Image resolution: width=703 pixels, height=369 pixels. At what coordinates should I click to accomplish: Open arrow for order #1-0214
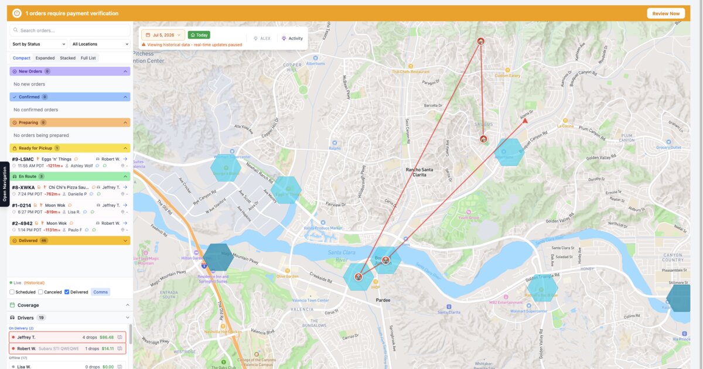point(125,205)
